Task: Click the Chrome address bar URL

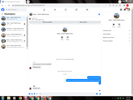Action: click(30, 5)
